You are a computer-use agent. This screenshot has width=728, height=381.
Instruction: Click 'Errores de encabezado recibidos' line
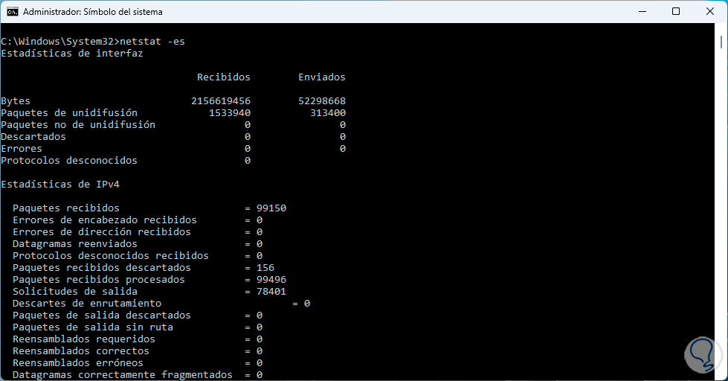(138, 220)
